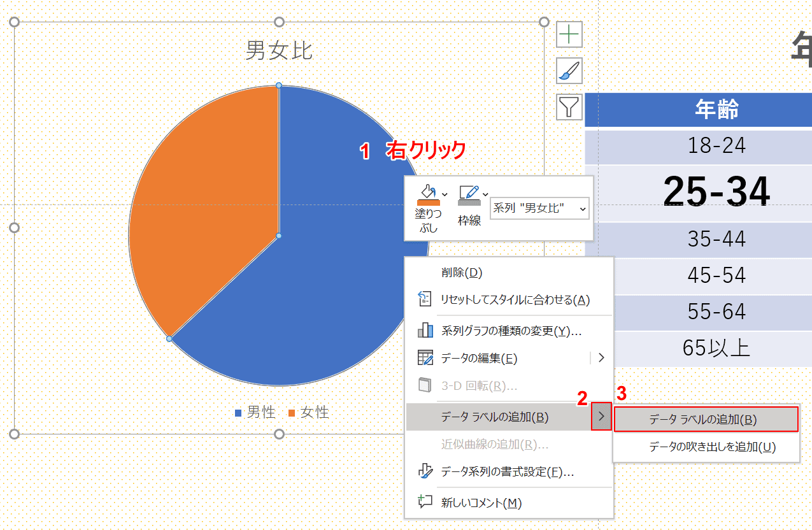The height and width of the screenshot is (530, 812).
Task: Click the chart's bottom-left corner resize handle
Action: pos(15,434)
